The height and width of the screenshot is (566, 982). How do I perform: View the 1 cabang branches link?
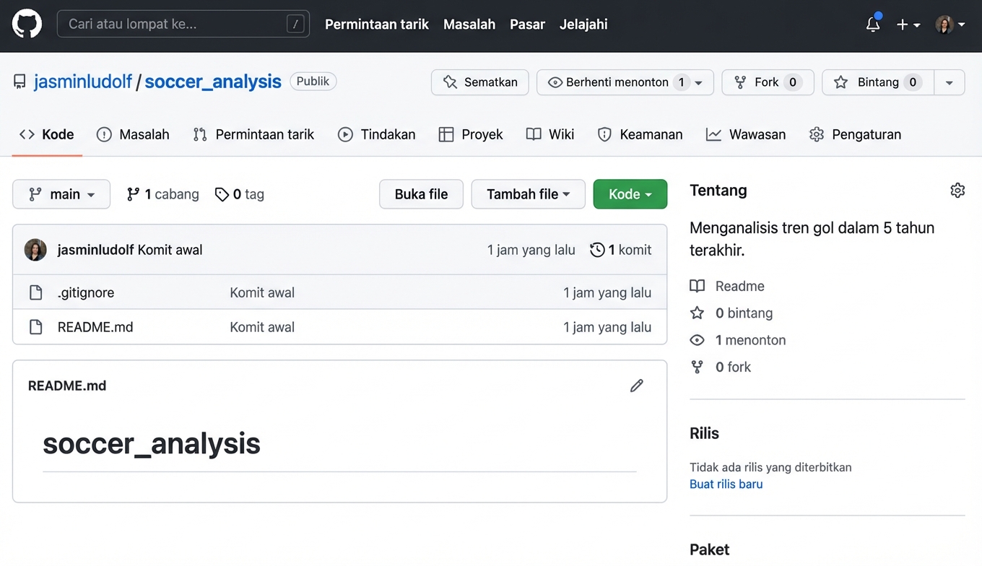162,194
